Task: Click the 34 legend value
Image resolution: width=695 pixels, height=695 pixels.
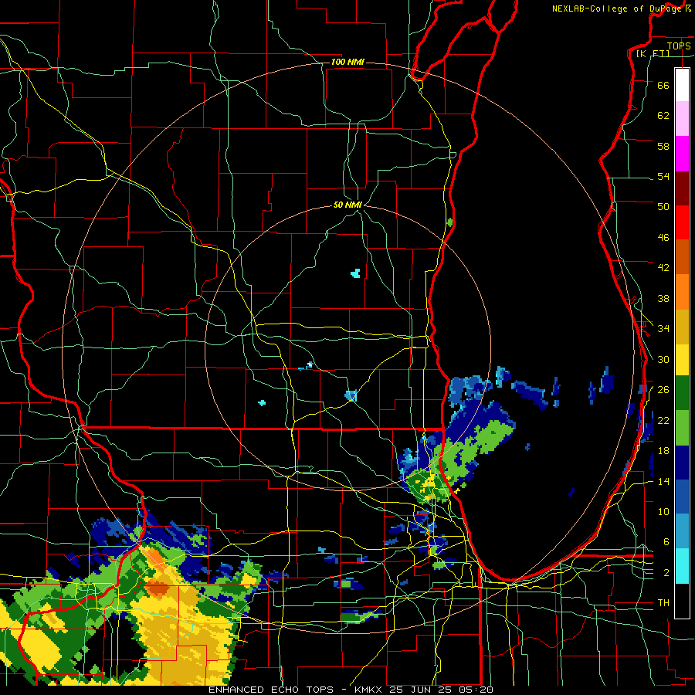Action: click(x=663, y=328)
